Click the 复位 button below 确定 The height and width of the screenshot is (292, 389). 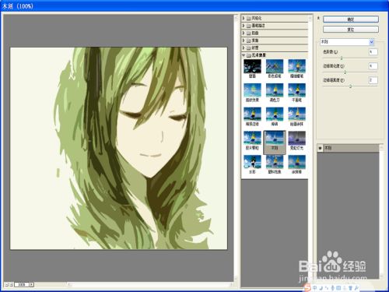pos(351,30)
